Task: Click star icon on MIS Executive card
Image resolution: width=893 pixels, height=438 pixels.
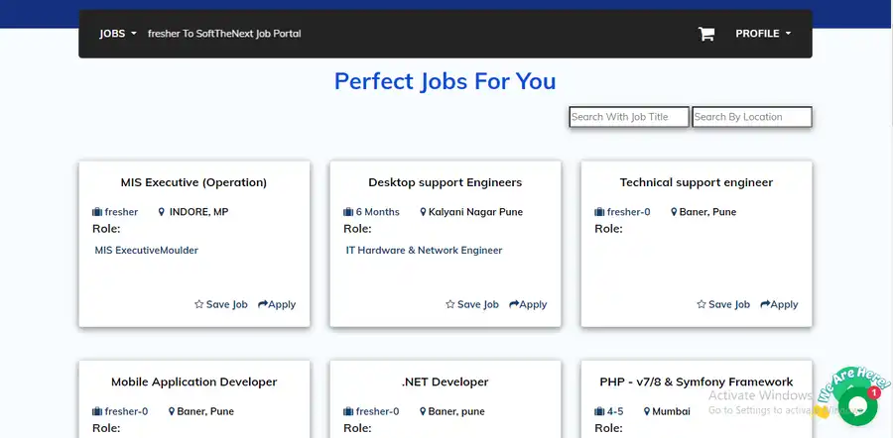Action: click(x=198, y=305)
